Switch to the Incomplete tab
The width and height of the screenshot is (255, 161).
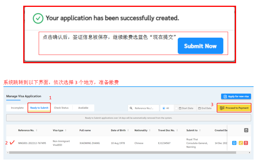pyautogui.click(x=17, y=108)
